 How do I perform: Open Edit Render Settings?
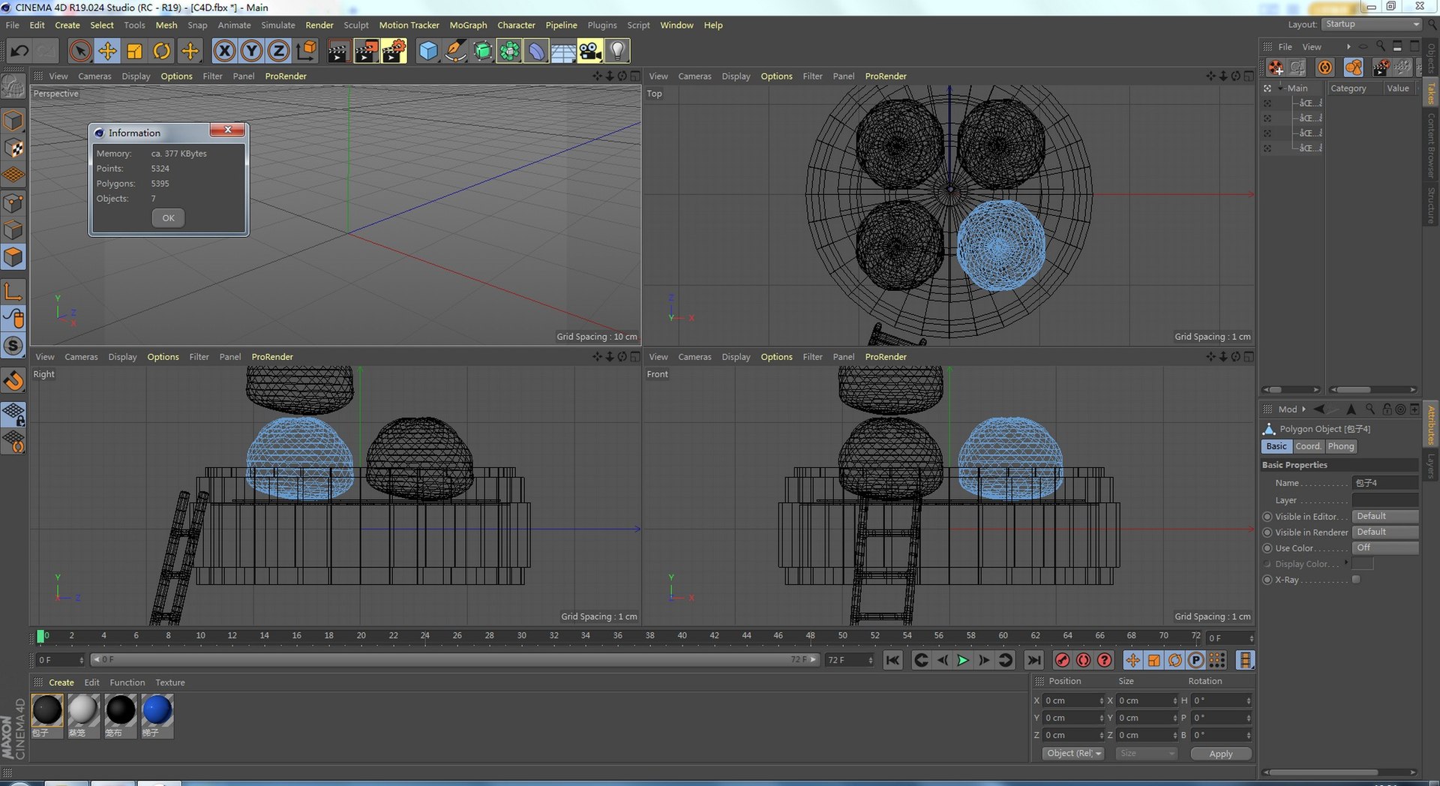(394, 51)
